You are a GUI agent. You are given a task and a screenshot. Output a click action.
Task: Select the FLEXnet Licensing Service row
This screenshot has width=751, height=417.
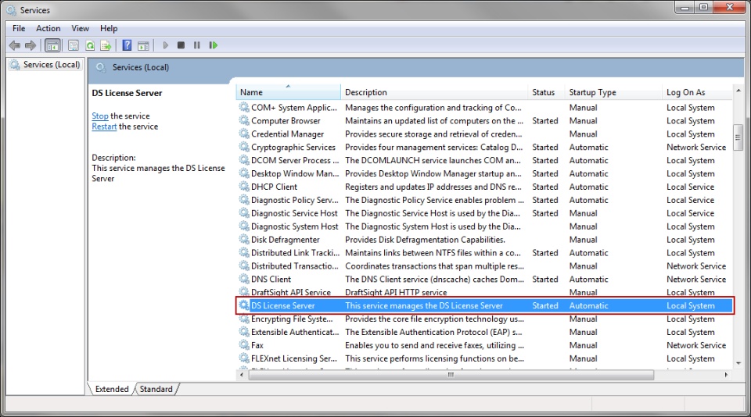point(485,358)
